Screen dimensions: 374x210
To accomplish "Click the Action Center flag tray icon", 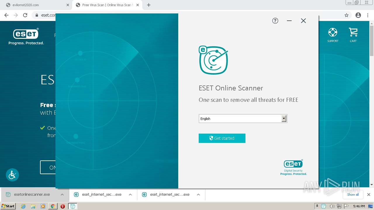I will tap(346, 206).
